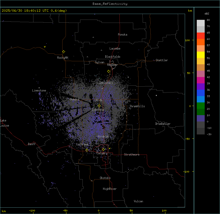Click the Blackfalds city label
The height and width of the screenshot is (214, 220).
[113, 57]
